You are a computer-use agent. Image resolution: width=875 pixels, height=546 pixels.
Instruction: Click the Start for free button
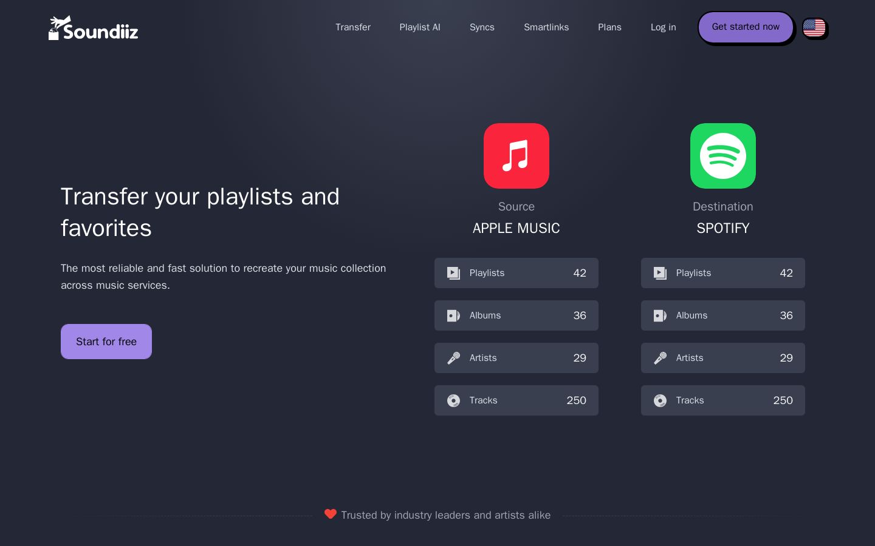tap(106, 342)
